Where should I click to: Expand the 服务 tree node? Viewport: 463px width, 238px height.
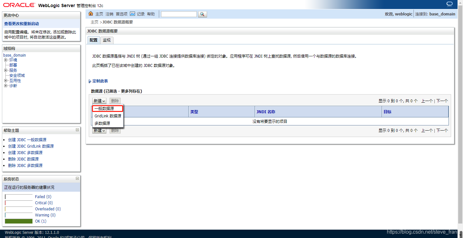[5, 70]
